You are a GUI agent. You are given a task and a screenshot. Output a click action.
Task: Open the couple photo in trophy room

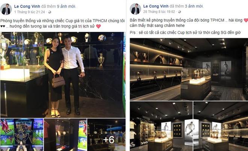tap(63, 75)
